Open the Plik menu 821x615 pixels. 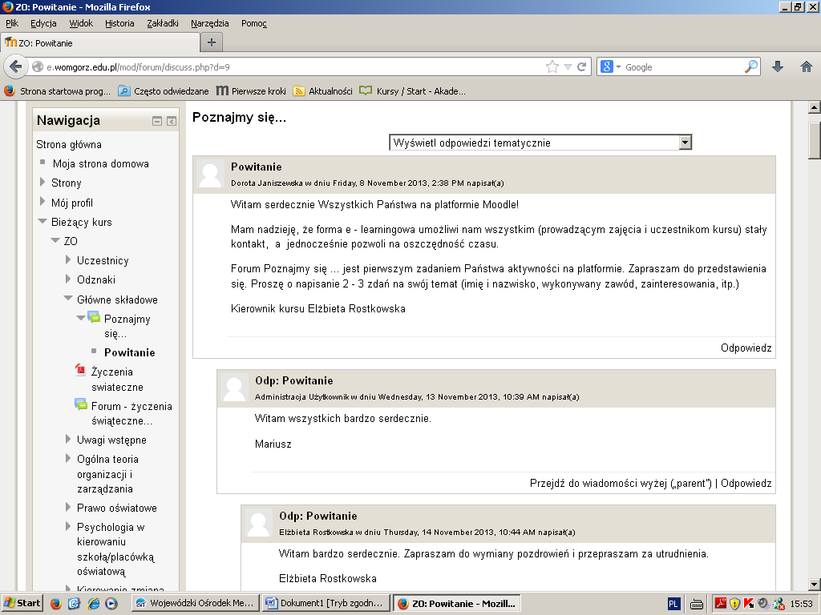(12, 23)
